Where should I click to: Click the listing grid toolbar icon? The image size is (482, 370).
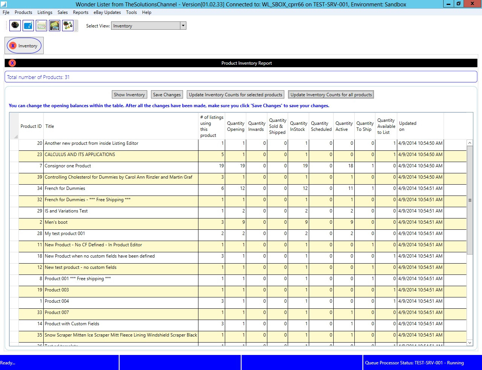(41, 26)
